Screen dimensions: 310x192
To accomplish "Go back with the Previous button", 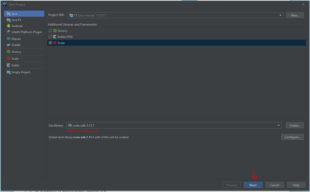I will pyautogui.click(x=232, y=185).
